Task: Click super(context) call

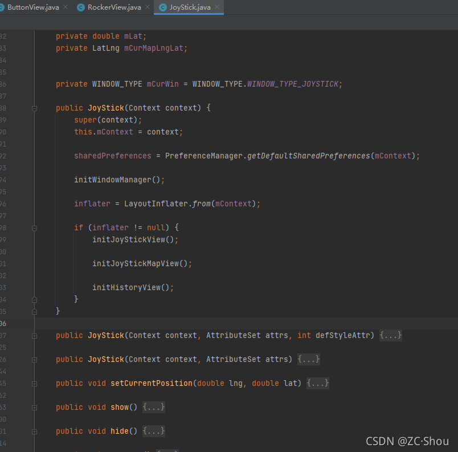Action: coord(108,120)
